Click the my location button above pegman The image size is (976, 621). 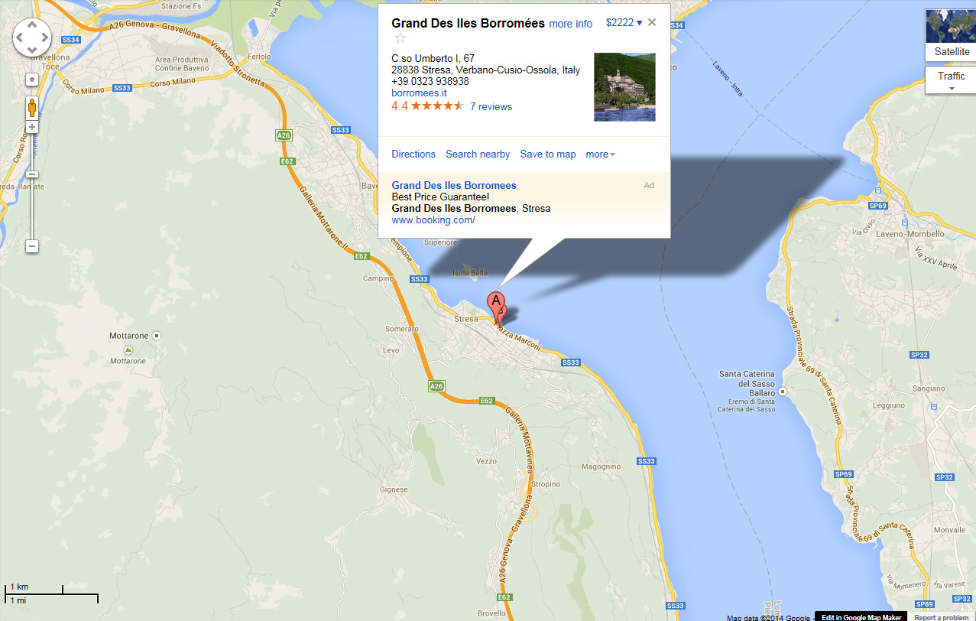coord(32,80)
